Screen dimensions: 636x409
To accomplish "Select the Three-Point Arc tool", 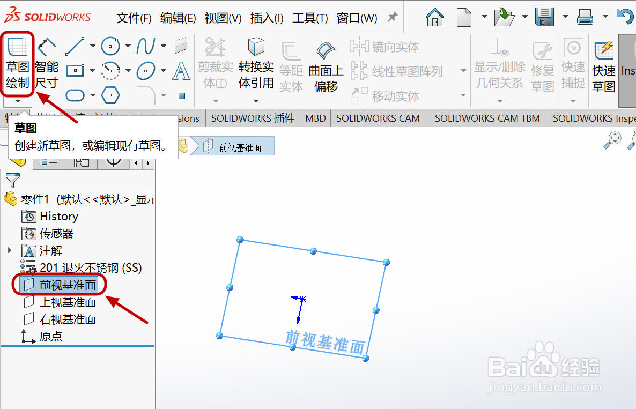I will point(110,71).
